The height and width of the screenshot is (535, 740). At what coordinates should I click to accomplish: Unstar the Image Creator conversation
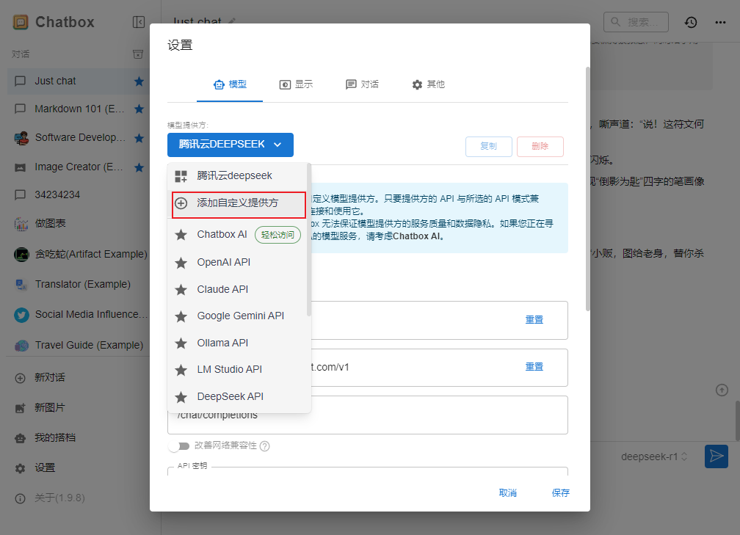point(139,167)
